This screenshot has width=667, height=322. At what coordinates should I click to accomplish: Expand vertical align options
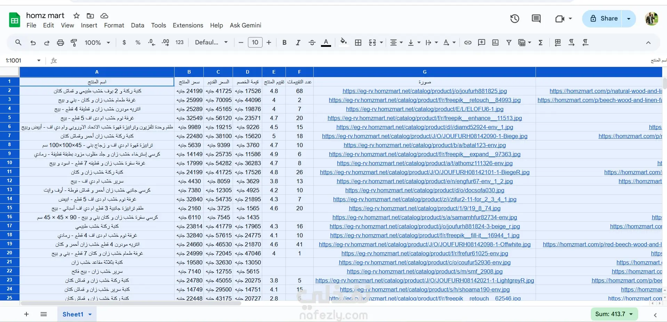point(419,42)
